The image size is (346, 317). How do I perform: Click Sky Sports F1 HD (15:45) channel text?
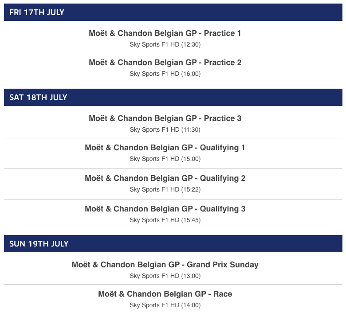(165, 220)
